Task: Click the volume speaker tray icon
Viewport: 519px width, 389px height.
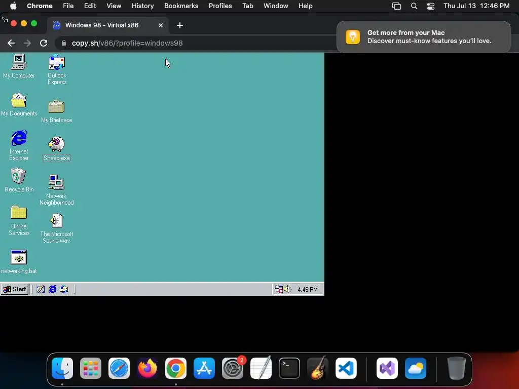Action: point(287,289)
